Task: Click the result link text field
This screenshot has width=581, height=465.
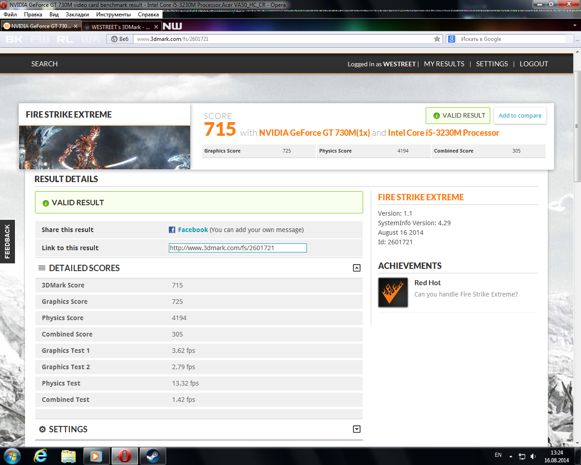Action: [237, 248]
